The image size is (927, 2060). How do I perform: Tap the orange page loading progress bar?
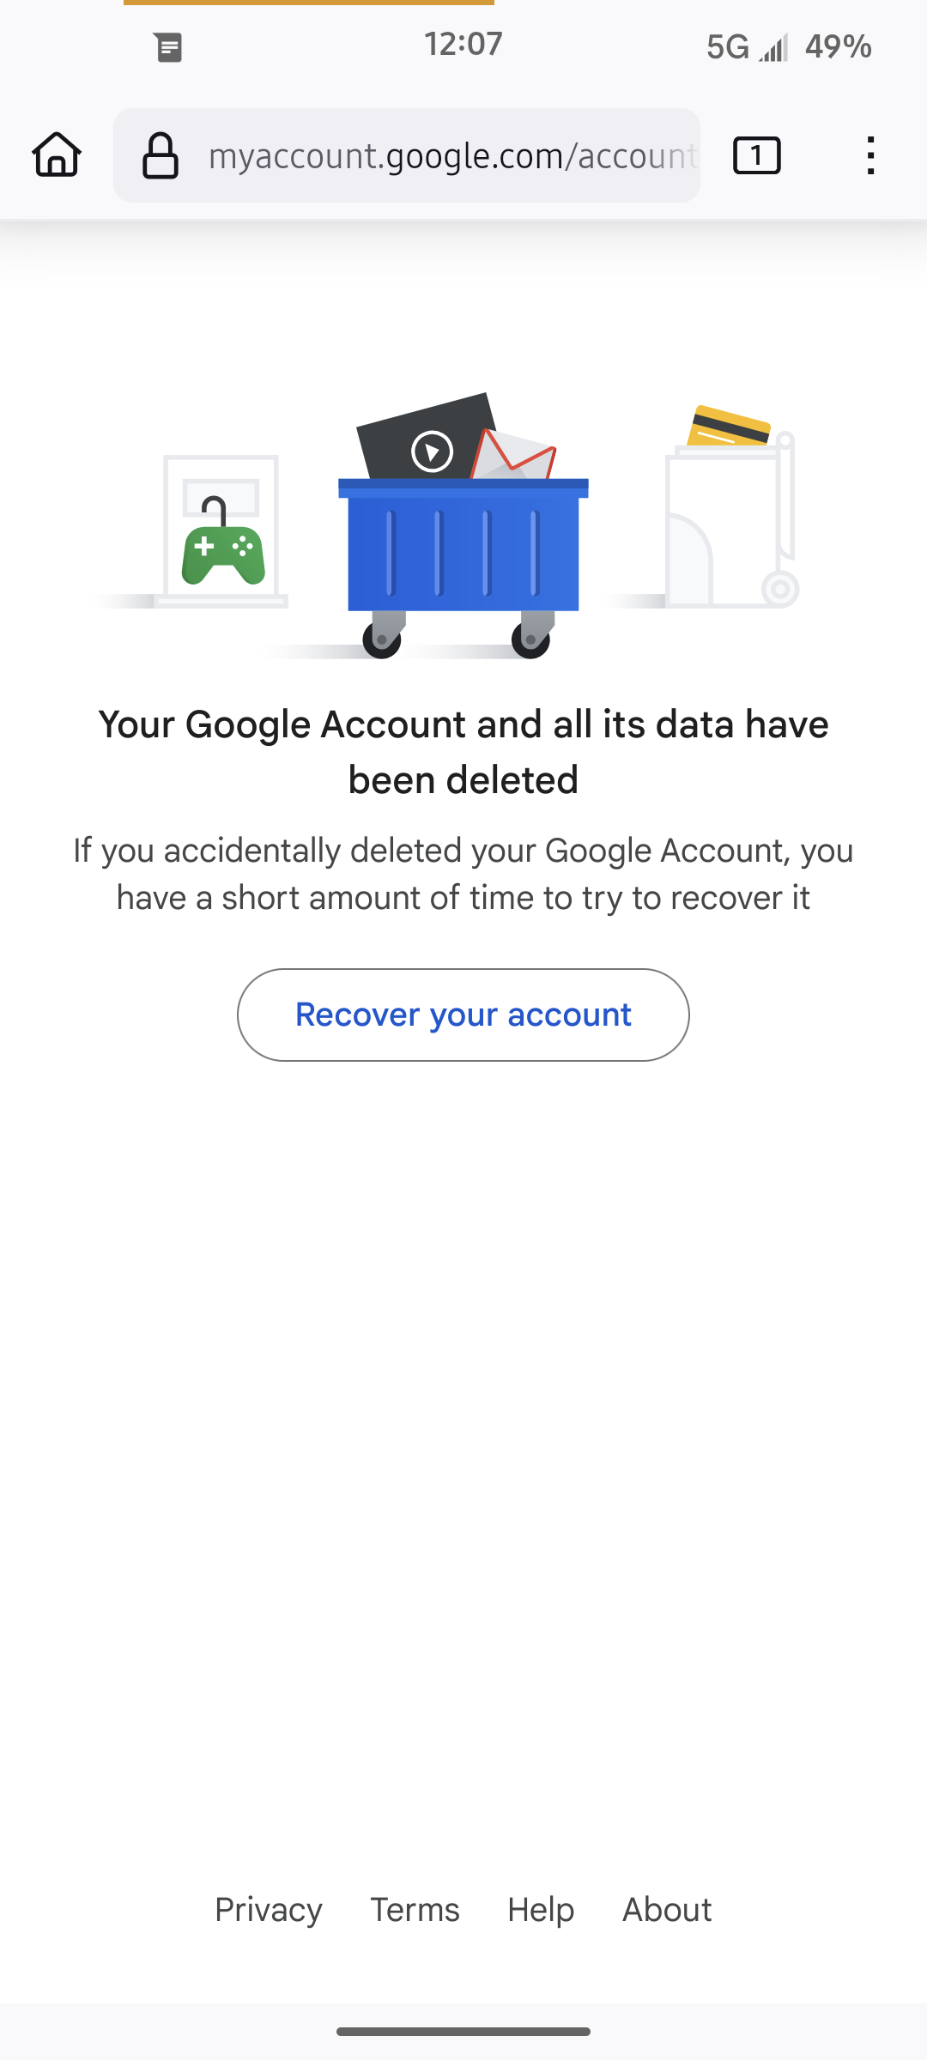309,3
